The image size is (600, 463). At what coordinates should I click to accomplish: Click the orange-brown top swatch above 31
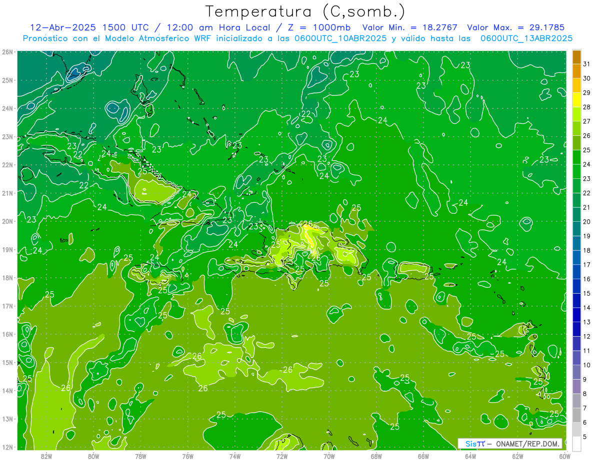576,56
